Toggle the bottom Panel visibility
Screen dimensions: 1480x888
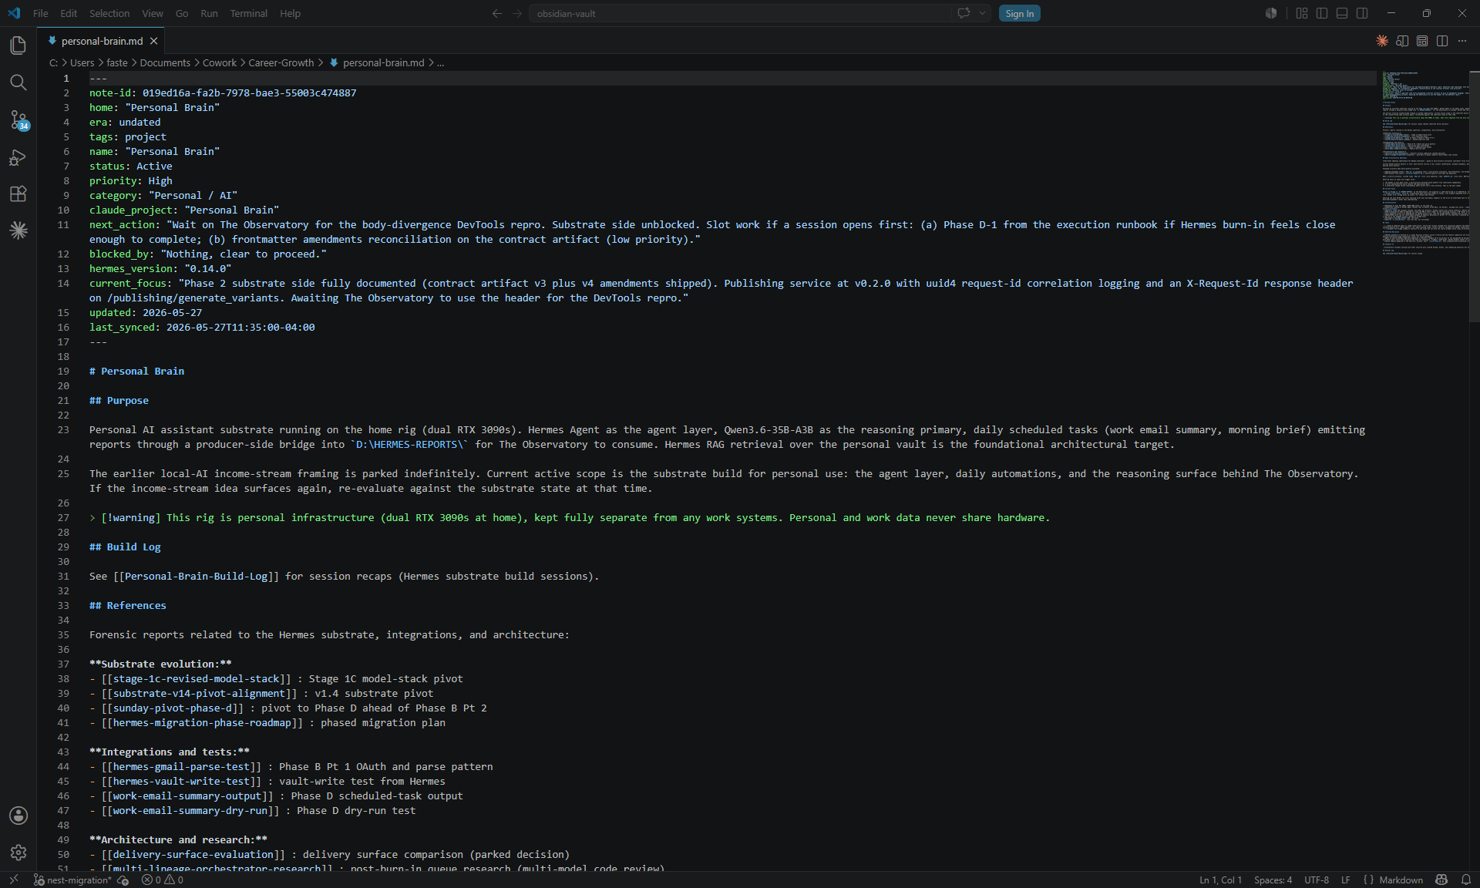click(1342, 13)
